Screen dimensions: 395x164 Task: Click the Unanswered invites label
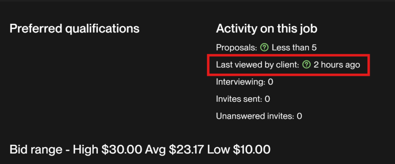(x=255, y=116)
